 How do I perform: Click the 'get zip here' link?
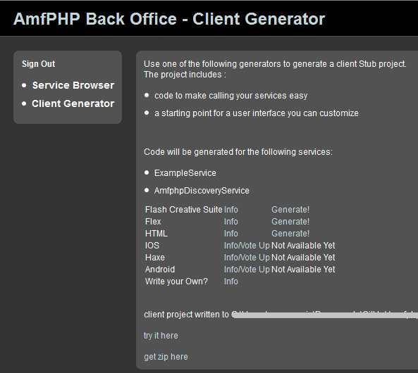tap(166, 357)
